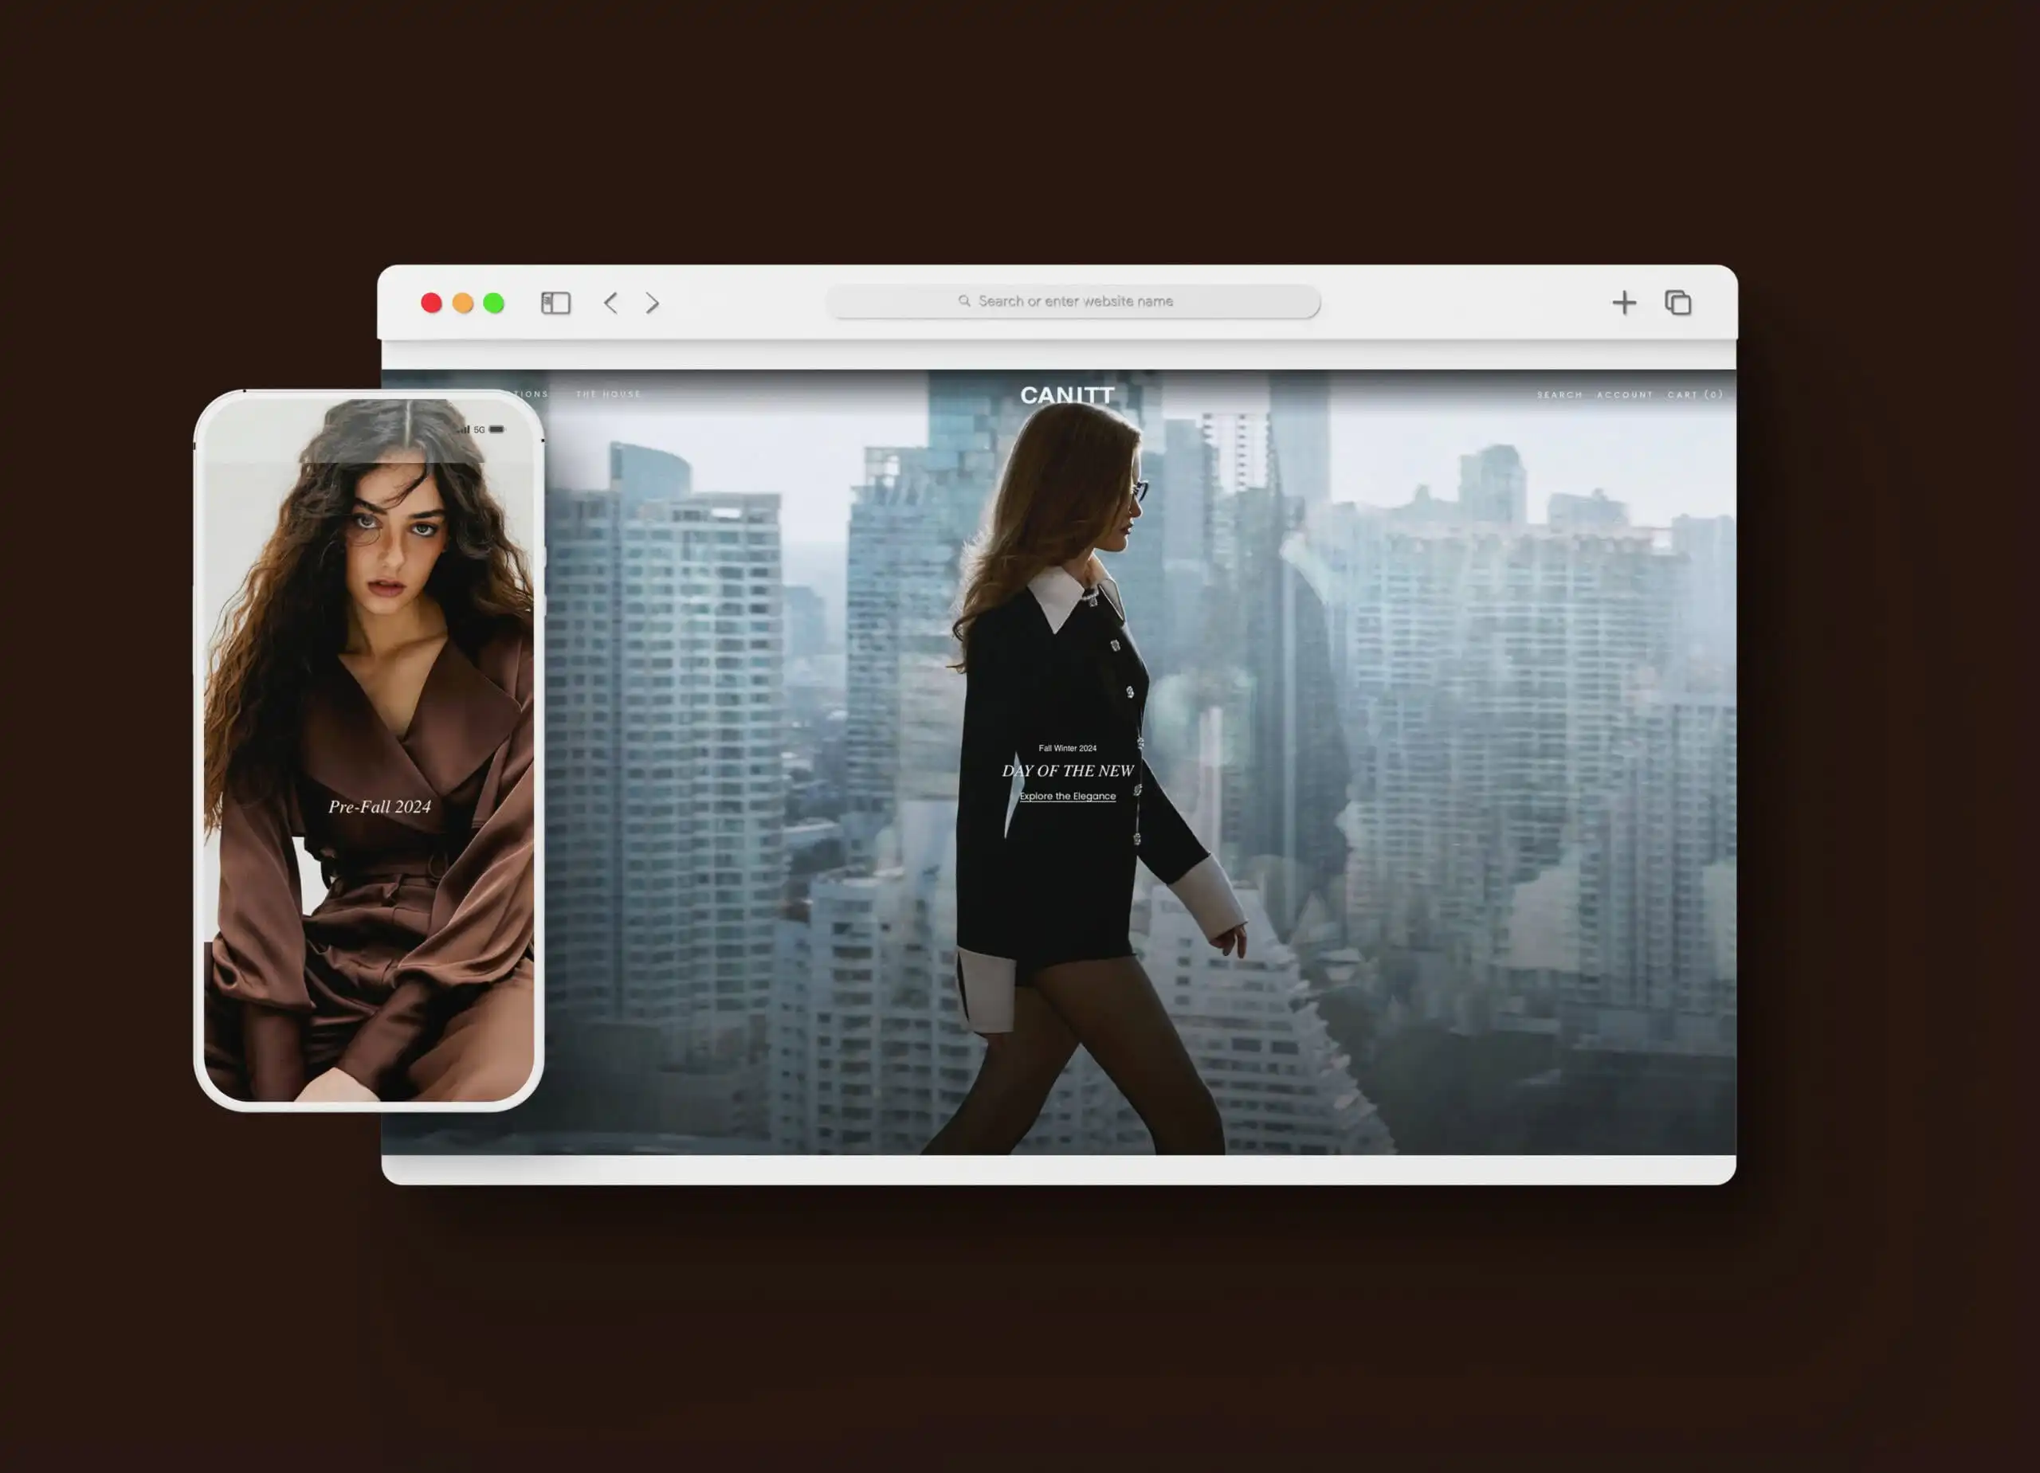Click the CANITT logo at top center

[1067, 396]
